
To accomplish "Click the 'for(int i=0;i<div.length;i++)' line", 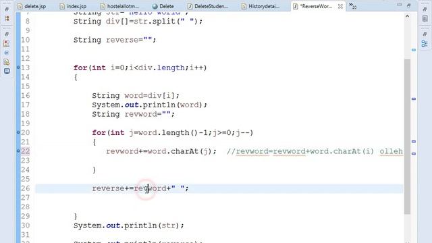I will click(x=140, y=67).
